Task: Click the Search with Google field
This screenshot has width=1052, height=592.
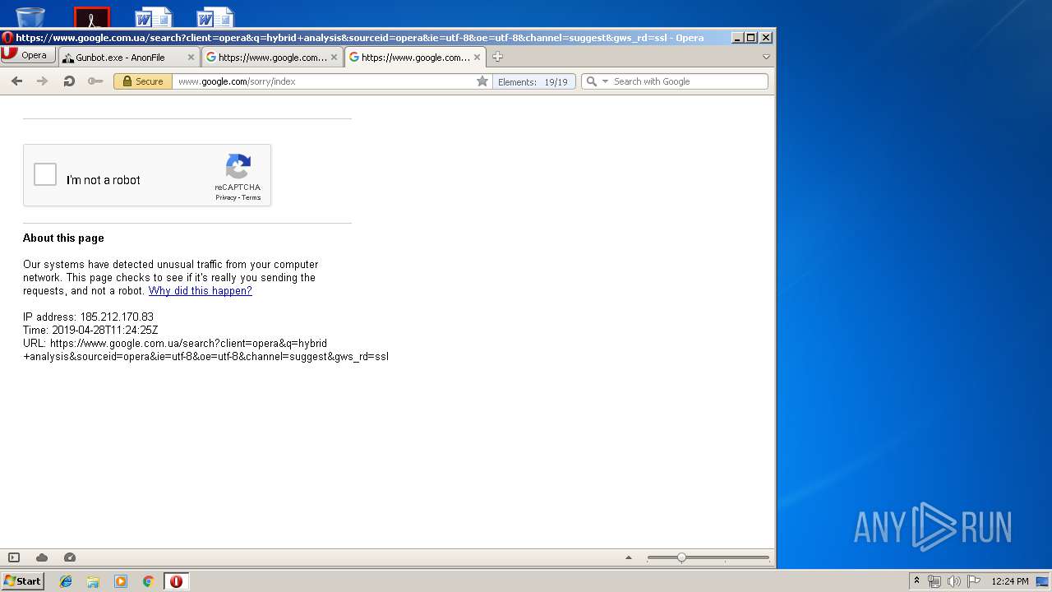Action: 689,81
